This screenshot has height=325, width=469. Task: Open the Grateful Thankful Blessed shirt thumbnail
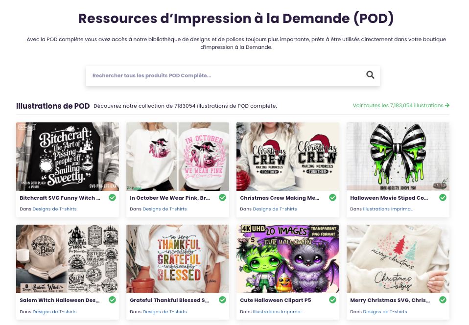tap(178, 259)
